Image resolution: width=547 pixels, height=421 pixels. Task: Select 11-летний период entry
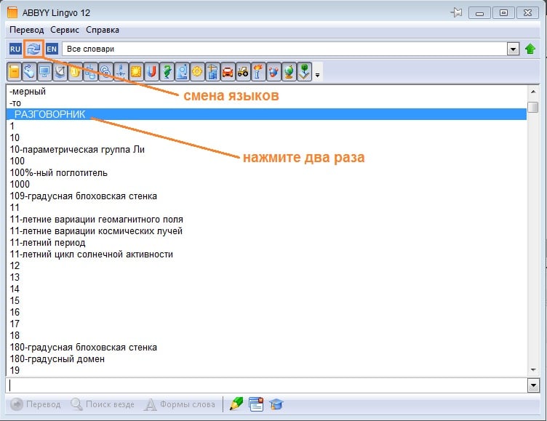[x=266, y=242]
